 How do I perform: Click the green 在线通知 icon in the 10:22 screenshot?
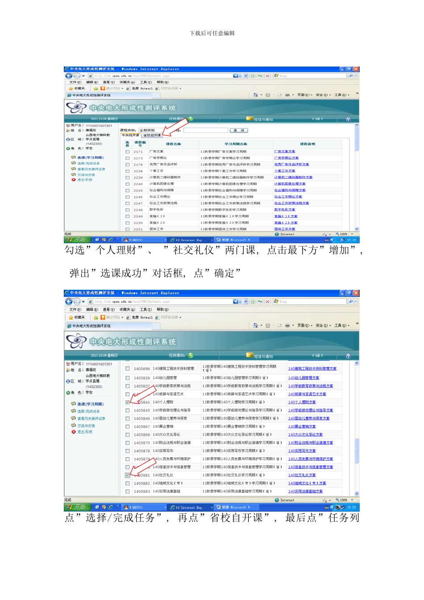pos(191,355)
